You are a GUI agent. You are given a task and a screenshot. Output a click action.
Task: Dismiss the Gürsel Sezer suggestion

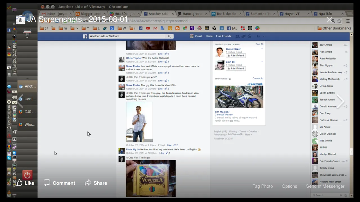click(262, 49)
